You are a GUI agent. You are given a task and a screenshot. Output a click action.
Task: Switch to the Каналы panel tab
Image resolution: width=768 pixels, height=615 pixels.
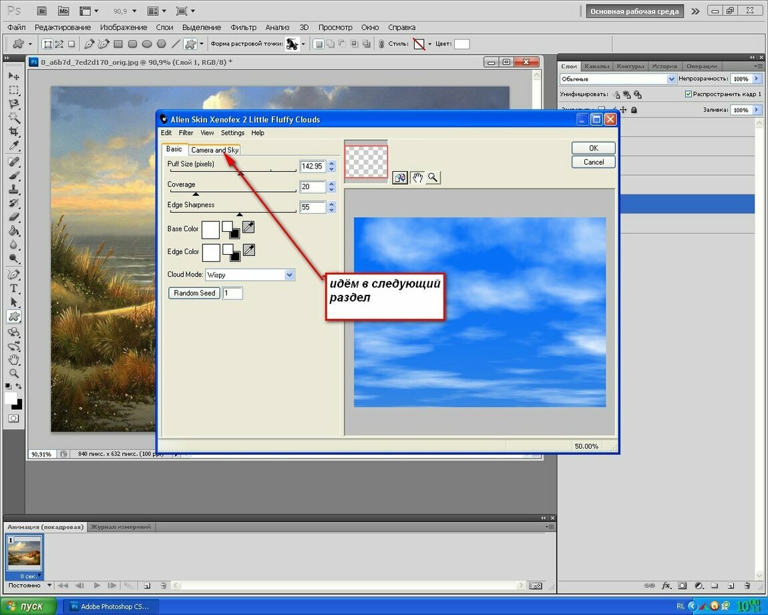tap(596, 66)
